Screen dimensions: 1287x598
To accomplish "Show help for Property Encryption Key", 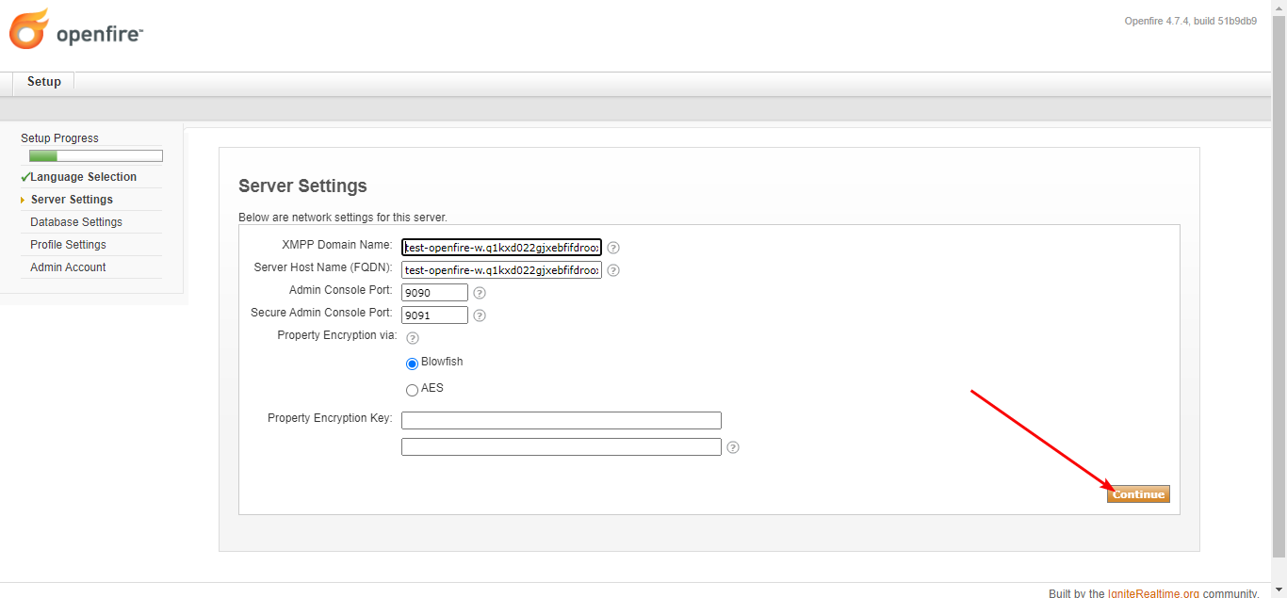I will pos(733,447).
